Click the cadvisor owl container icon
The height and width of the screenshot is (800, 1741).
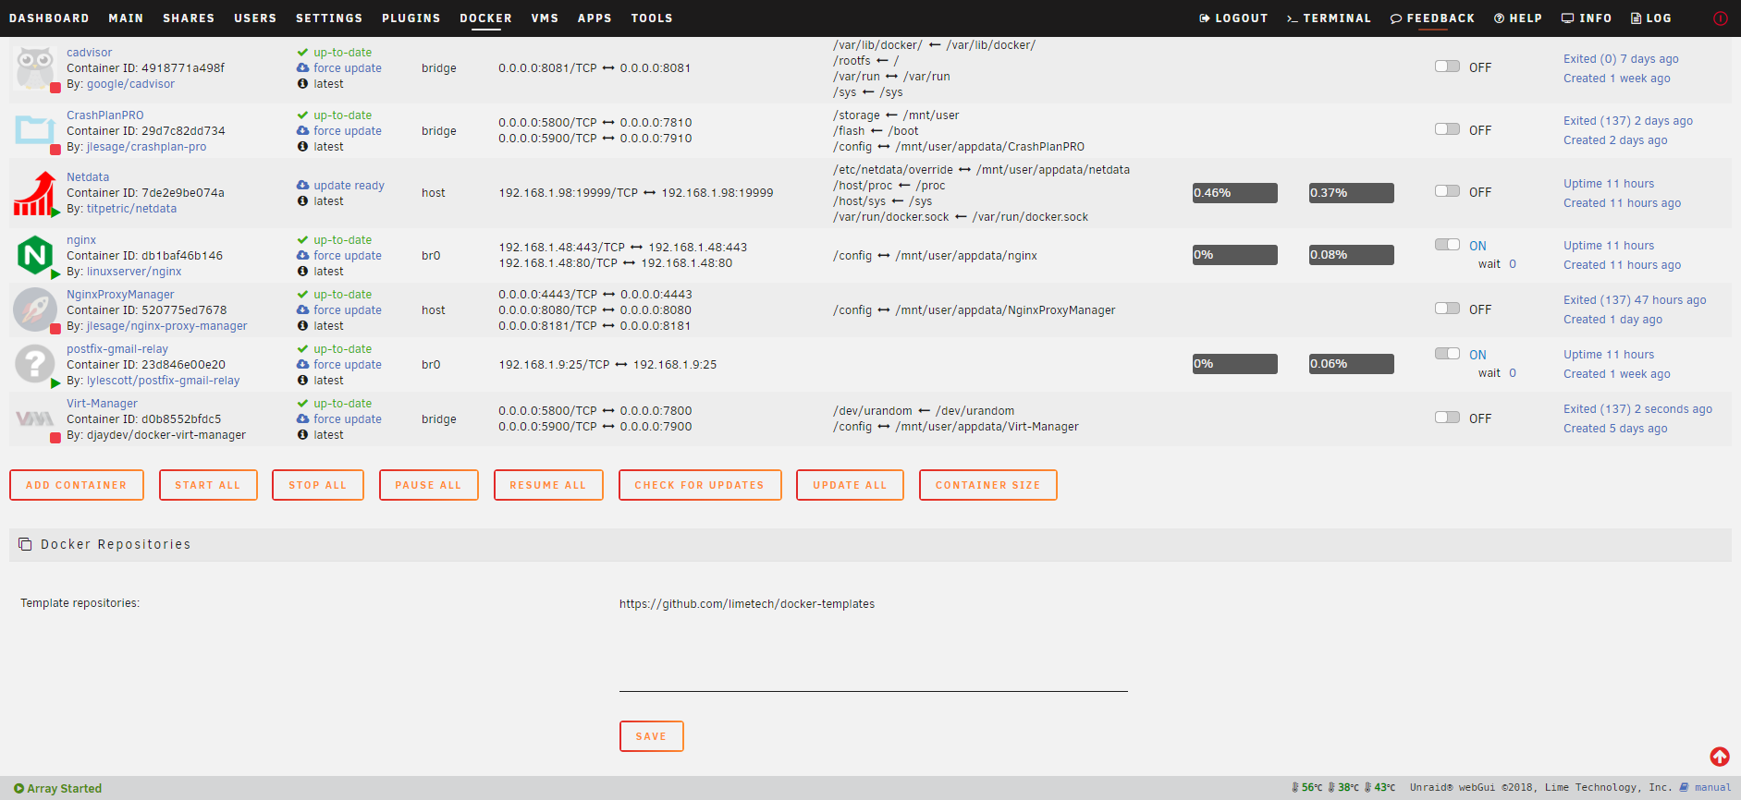tap(35, 67)
